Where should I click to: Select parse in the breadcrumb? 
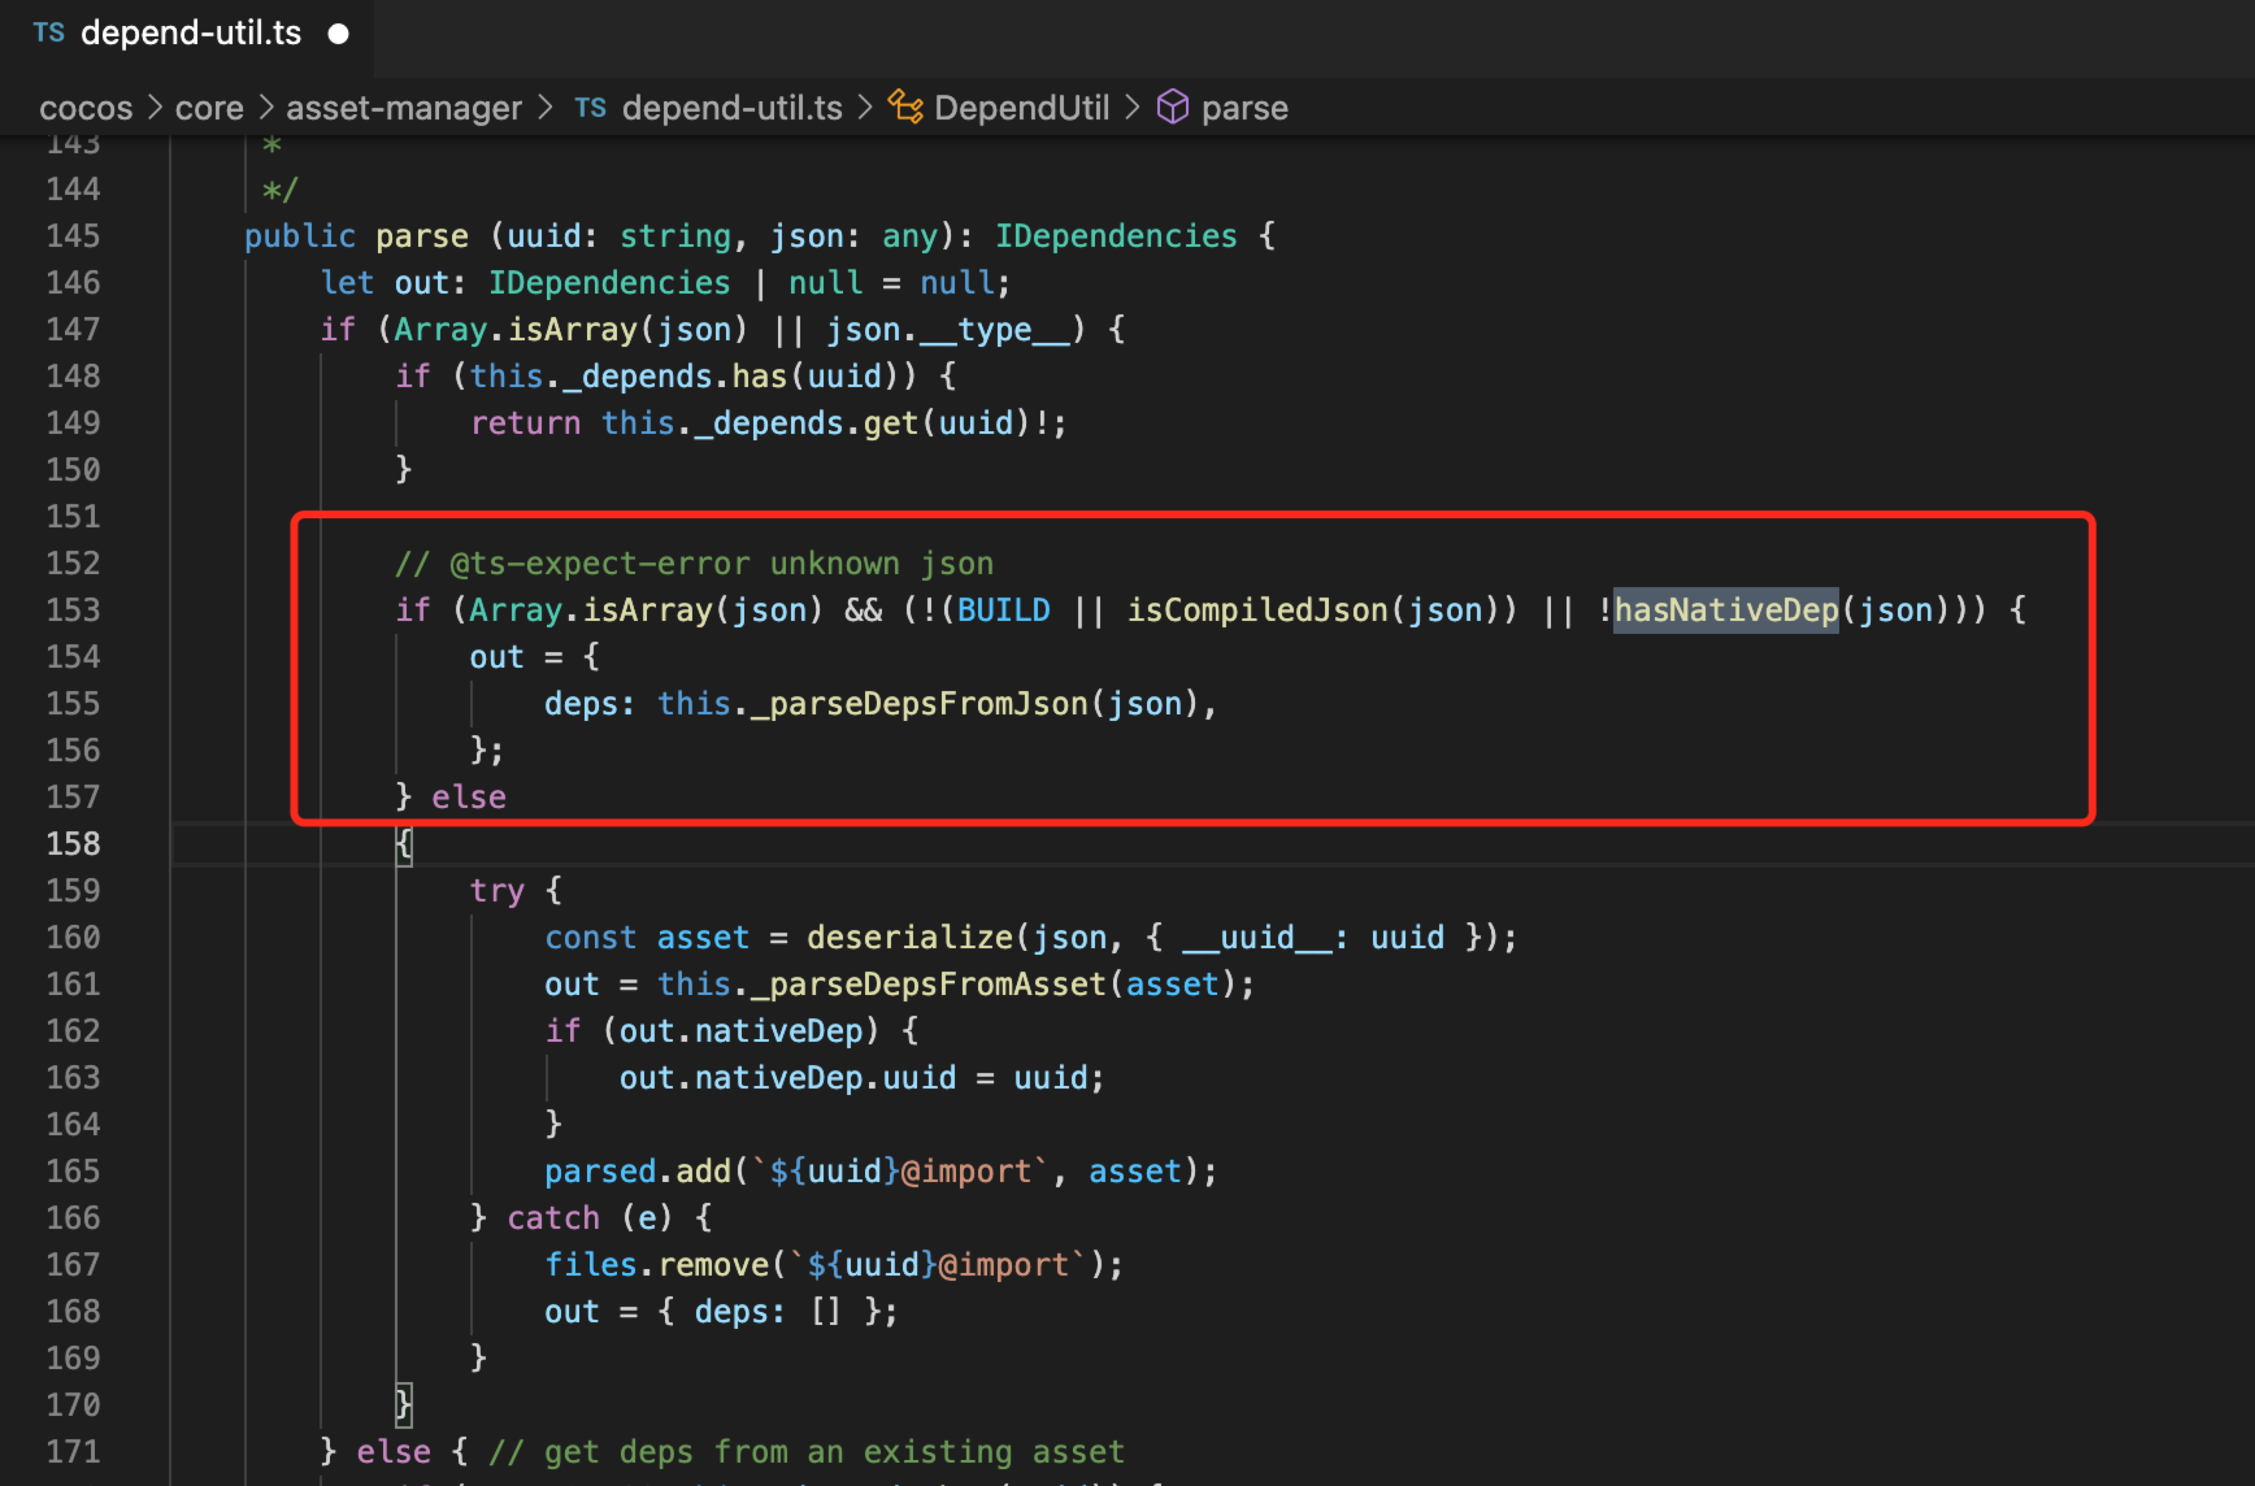tap(1244, 108)
